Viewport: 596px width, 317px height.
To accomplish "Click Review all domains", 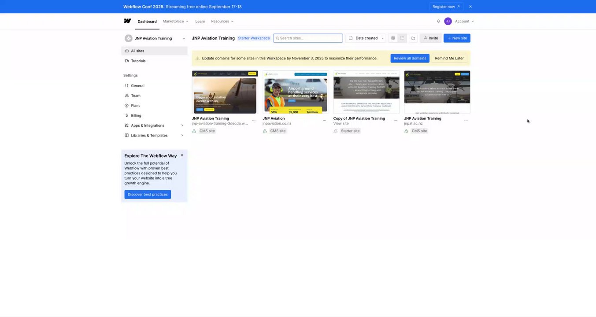I will [x=410, y=58].
